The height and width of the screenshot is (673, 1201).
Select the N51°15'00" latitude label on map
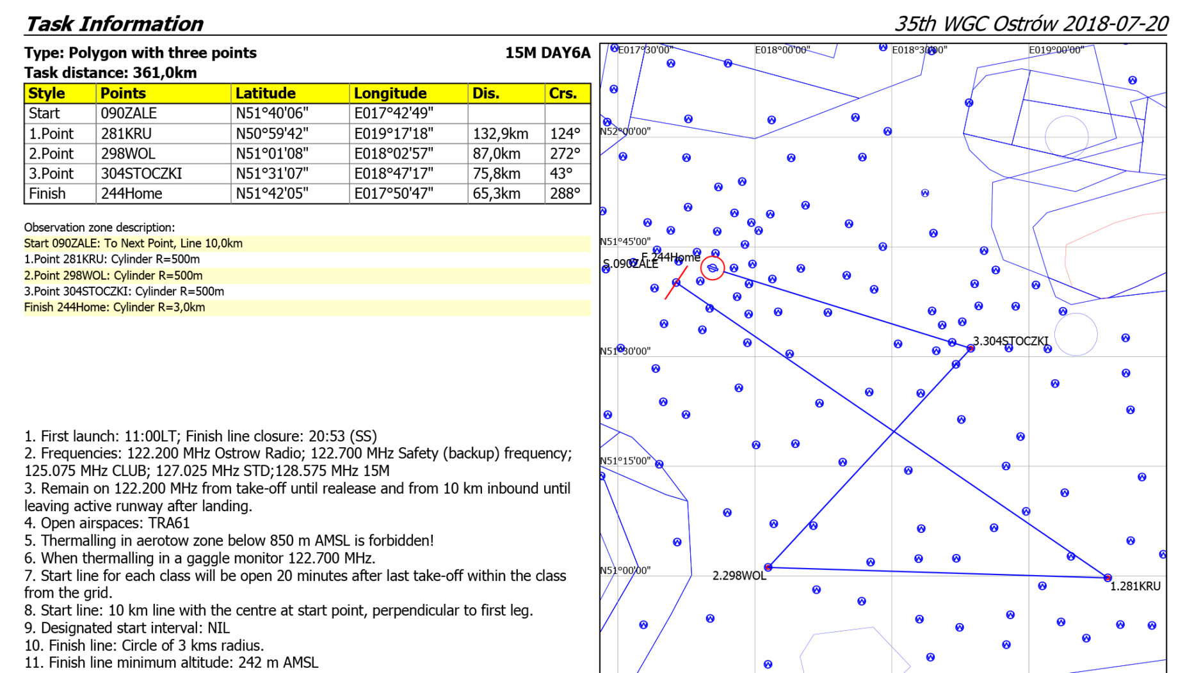click(x=625, y=461)
